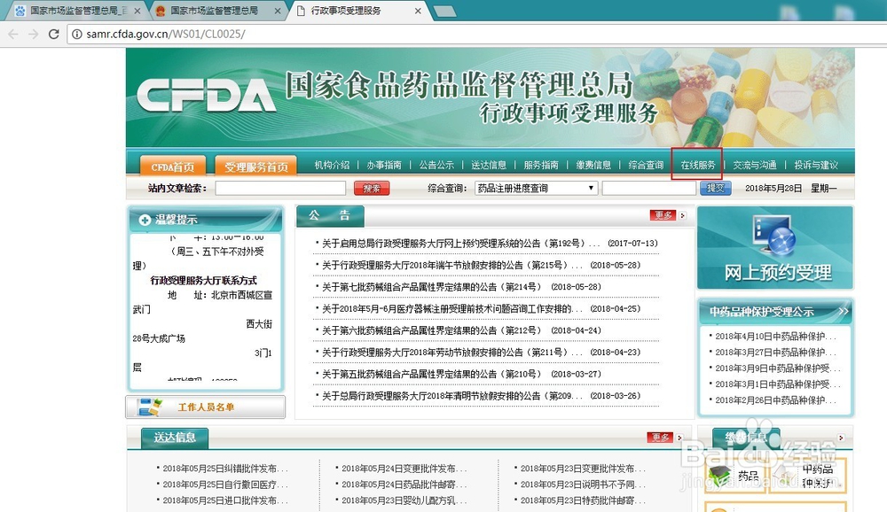Open 2018年4月10日中药品种保护 entry

(775, 337)
